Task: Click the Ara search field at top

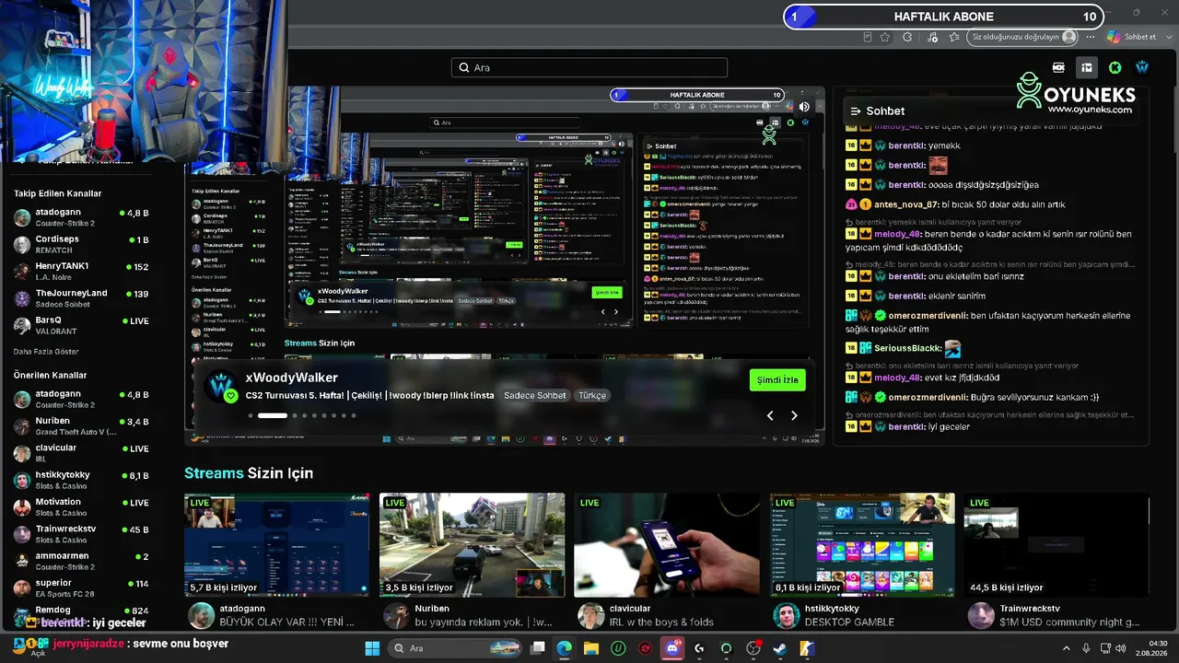Action: click(x=589, y=68)
